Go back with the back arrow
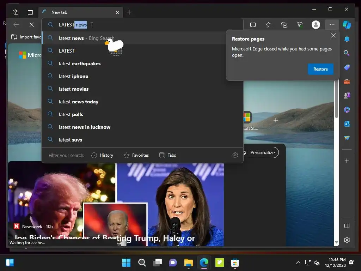Screen dimensions: 361x271 click(x=16, y=25)
